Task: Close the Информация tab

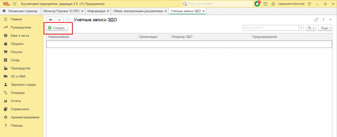Action: coord(108,11)
